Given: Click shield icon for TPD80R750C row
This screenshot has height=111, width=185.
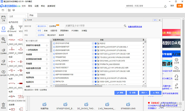Looking at the screenshot, I should click(96, 57).
